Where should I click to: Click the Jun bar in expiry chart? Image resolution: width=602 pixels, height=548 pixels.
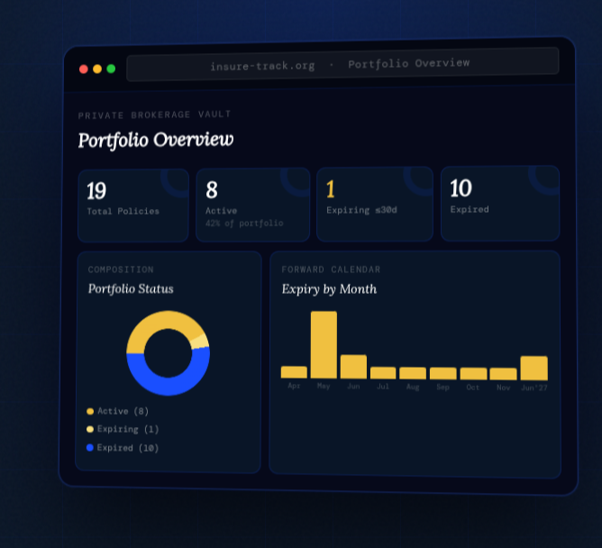click(x=353, y=367)
